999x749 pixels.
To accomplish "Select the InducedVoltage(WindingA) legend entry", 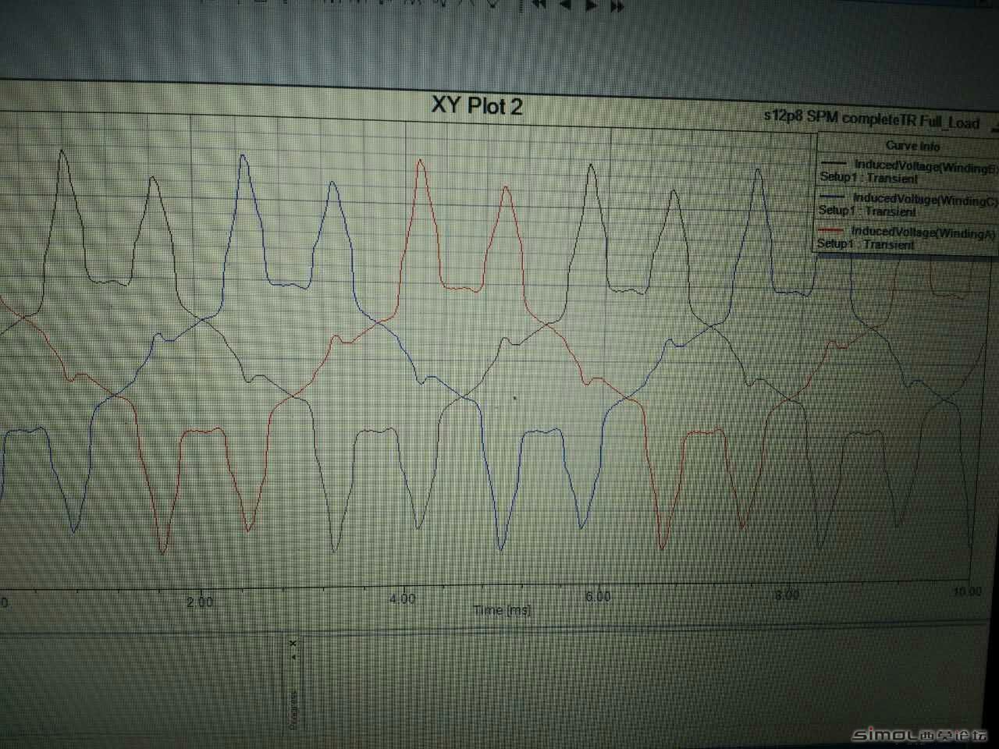I will point(923,232).
